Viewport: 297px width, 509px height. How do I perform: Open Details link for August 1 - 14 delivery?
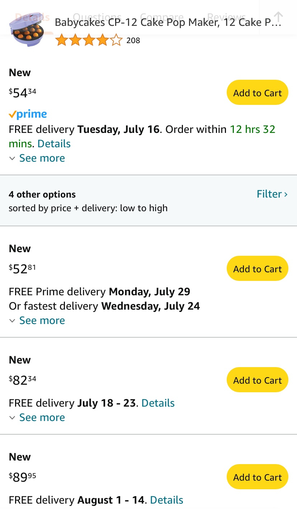[x=166, y=500]
